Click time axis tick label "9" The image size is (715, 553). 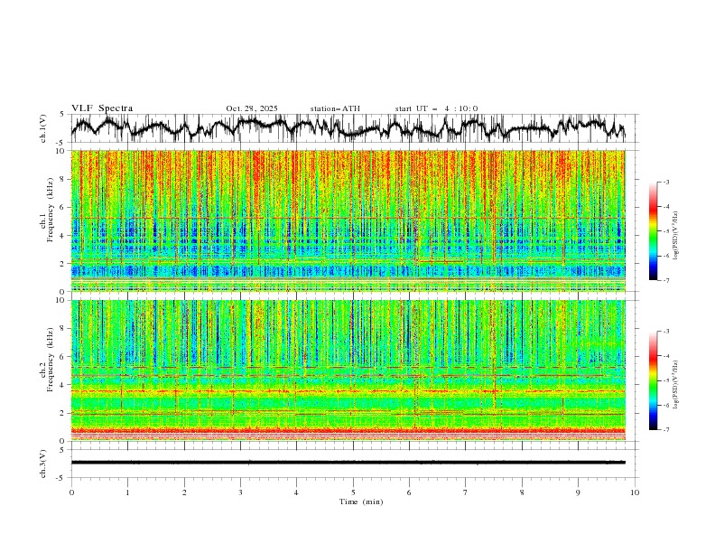[x=578, y=492]
